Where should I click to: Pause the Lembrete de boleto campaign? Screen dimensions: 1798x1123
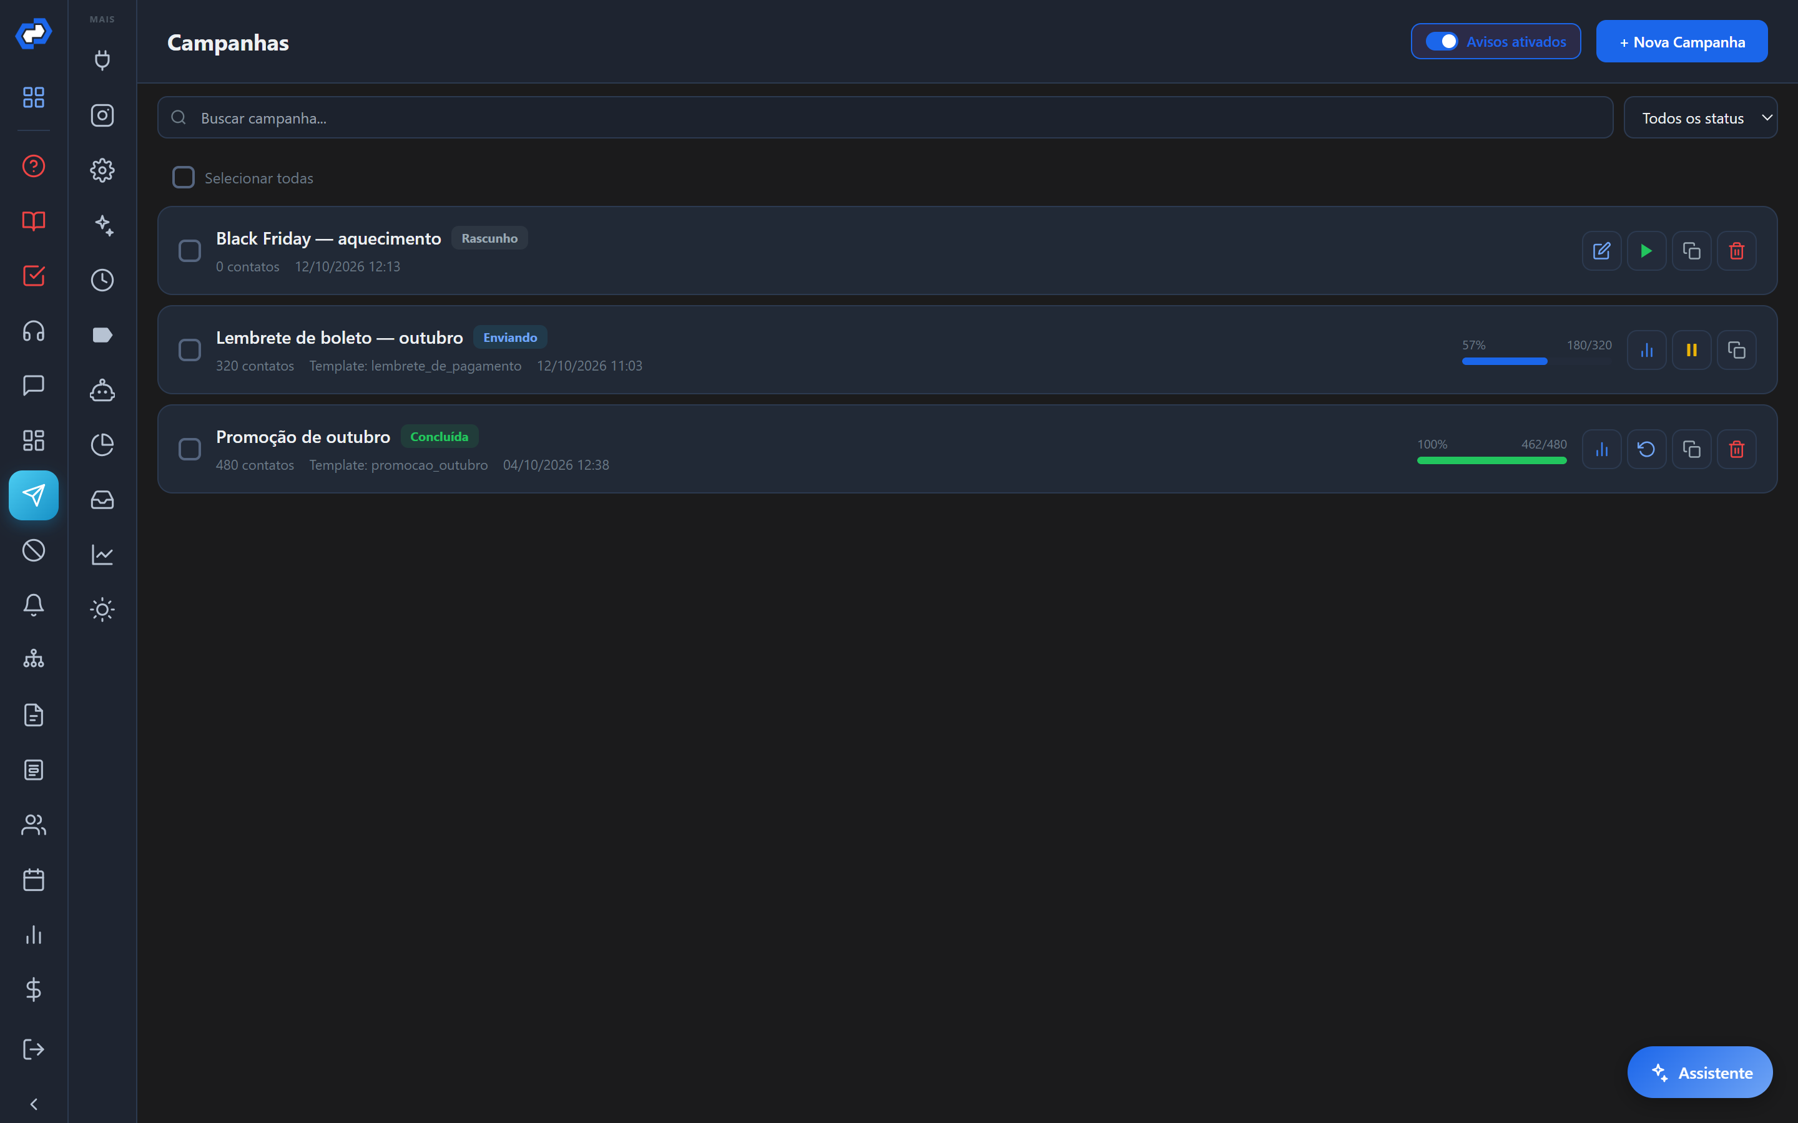[1691, 350]
